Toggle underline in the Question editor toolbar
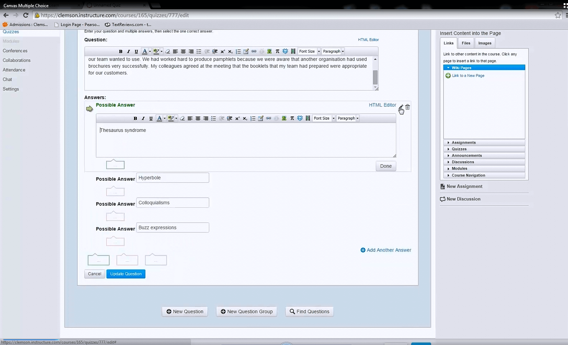 click(136, 51)
